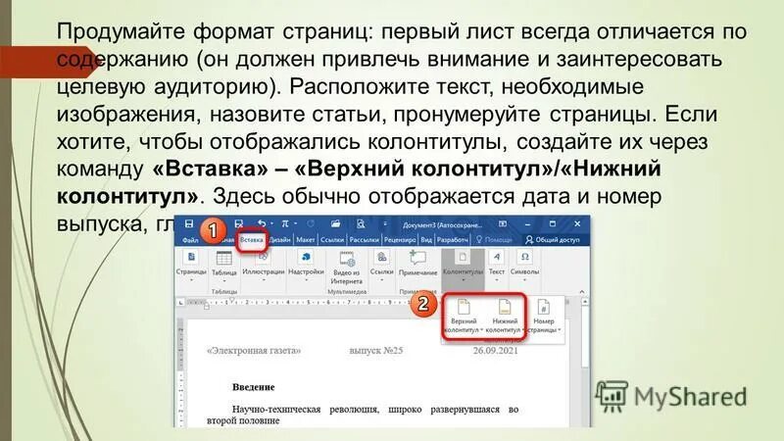Screen dimensions: 784x441
Task: Click the print preview magnifier icon
Action: tap(360, 223)
